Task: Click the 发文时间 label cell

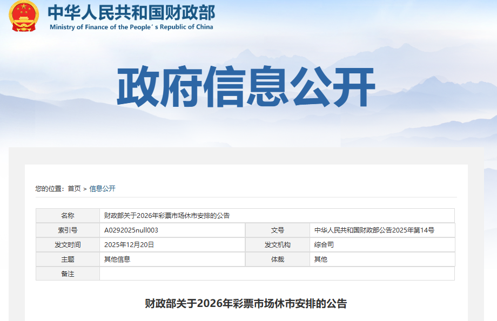Action: (68, 244)
